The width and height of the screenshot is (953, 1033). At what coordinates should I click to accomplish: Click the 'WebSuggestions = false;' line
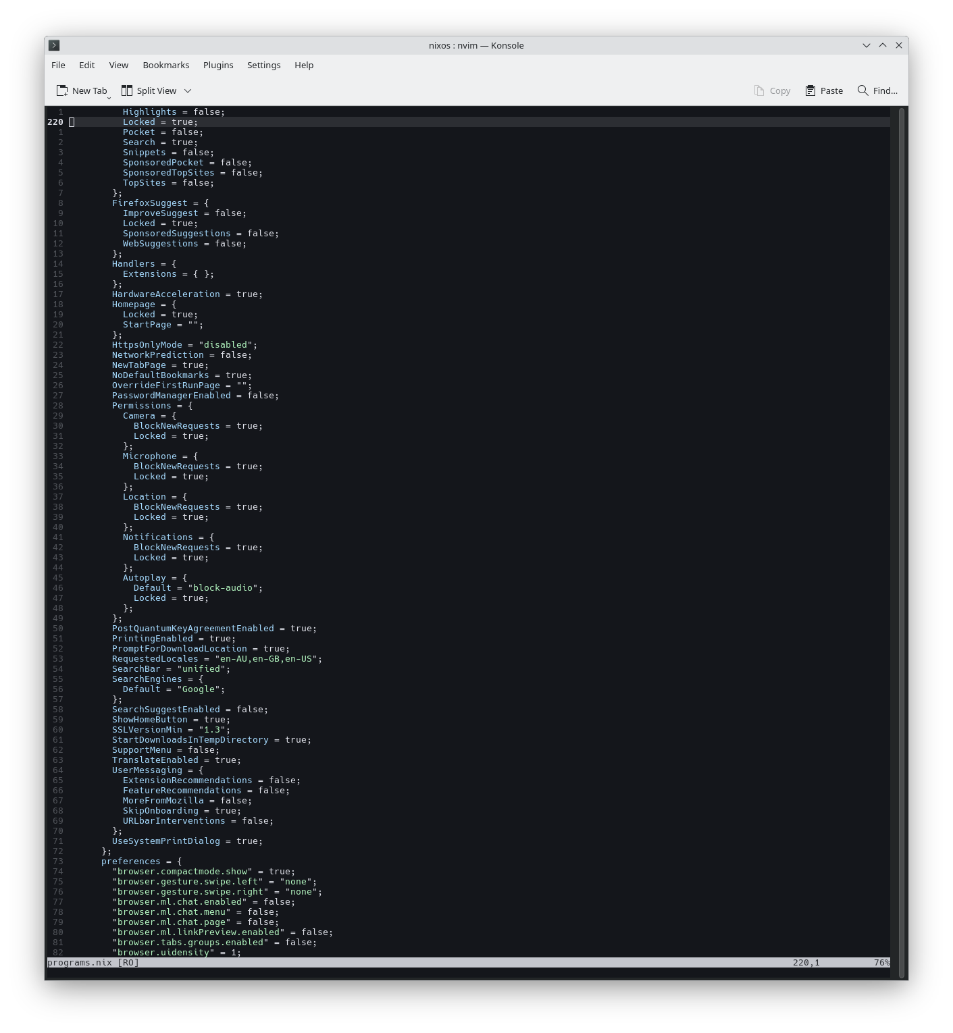(184, 244)
